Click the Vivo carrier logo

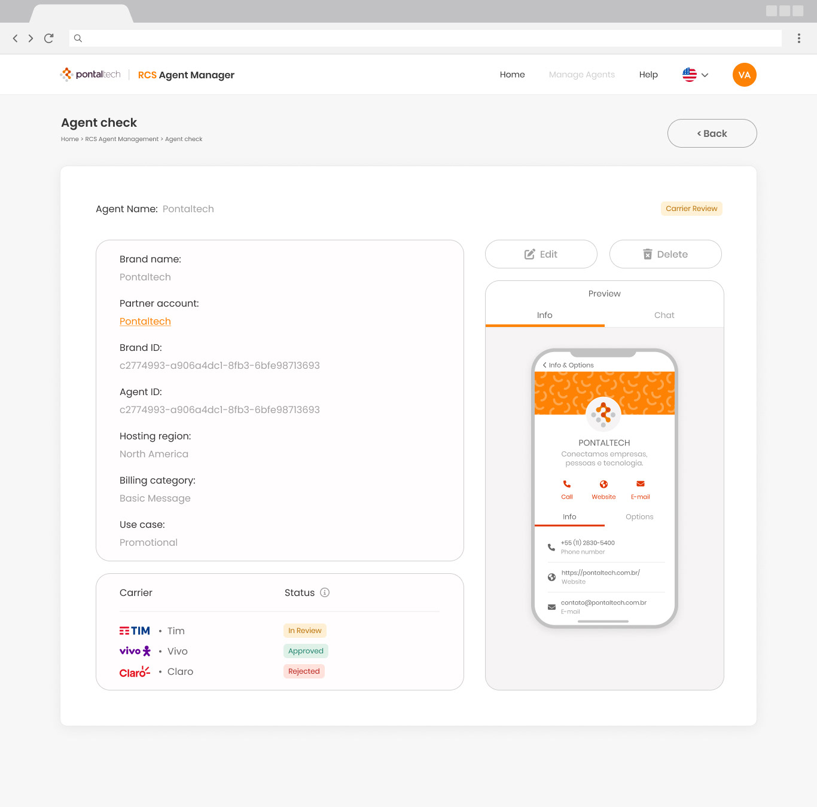point(135,651)
